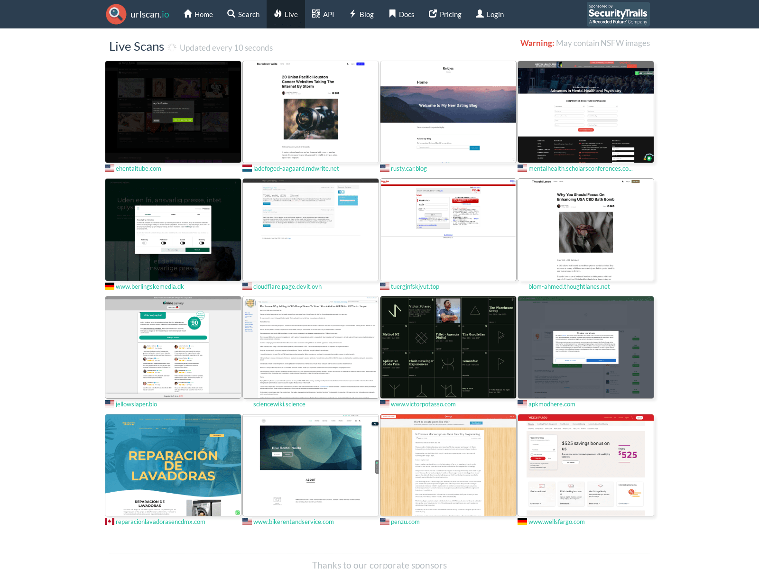
Task: Open the jellowslaper.bio scan link
Action: 136,404
